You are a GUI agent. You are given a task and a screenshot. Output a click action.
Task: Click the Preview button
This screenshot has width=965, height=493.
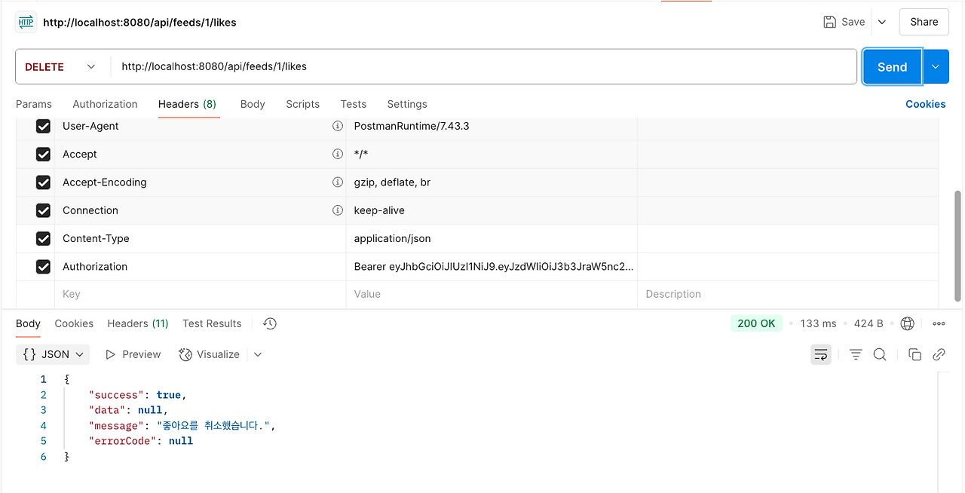click(x=133, y=354)
